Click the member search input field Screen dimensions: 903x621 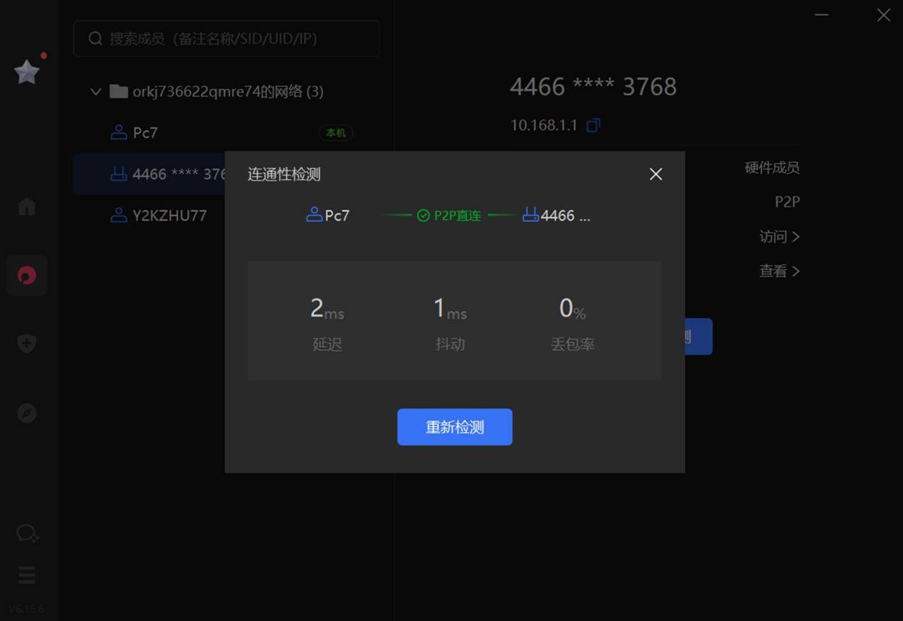pyautogui.click(x=226, y=38)
